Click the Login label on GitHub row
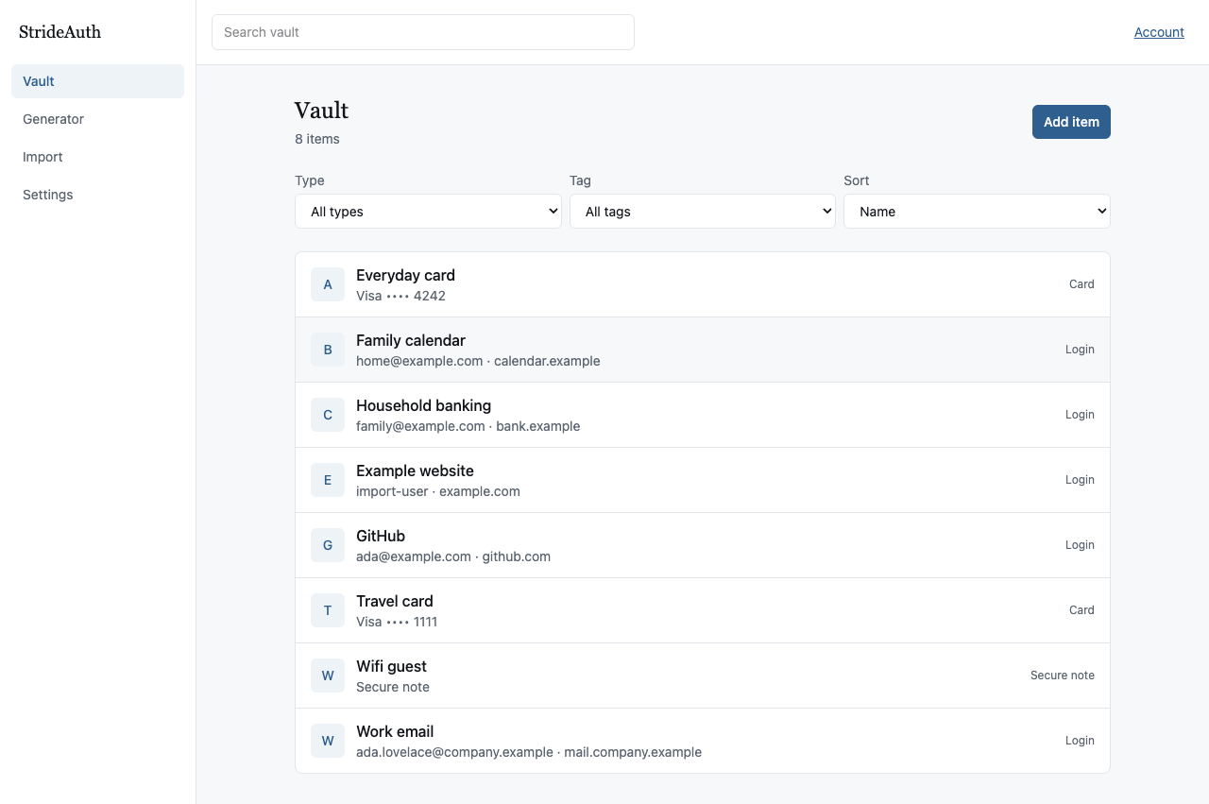 coord(1080,545)
